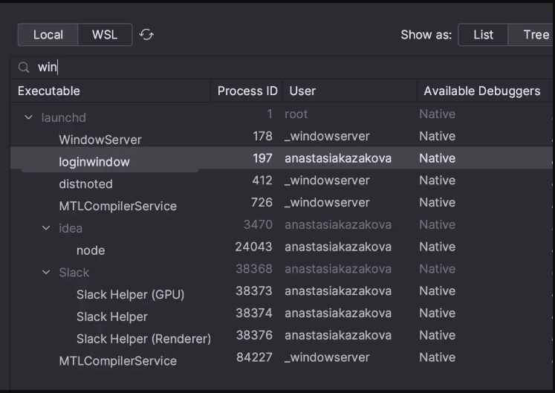The width and height of the screenshot is (555, 393).
Task: Show processes as Tree
Action: click(x=535, y=35)
